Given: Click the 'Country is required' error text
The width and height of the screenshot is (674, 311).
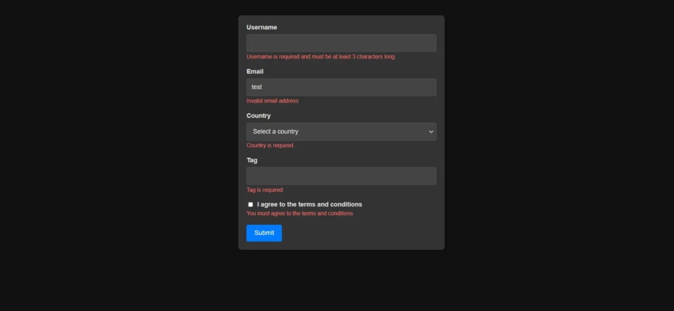Looking at the screenshot, I should coord(270,145).
